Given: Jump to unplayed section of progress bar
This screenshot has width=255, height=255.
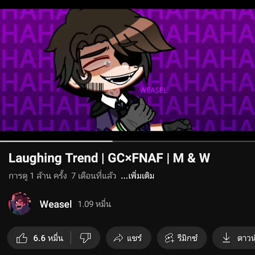Looking at the screenshot, I should click(x=184, y=141).
